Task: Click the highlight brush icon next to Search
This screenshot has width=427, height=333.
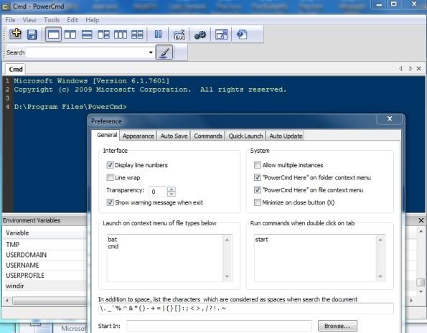Action: point(164,52)
